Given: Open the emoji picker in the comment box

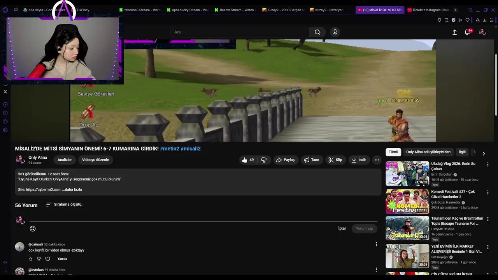Looking at the screenshot, I should pyautogui.click(x=33, y=229).
